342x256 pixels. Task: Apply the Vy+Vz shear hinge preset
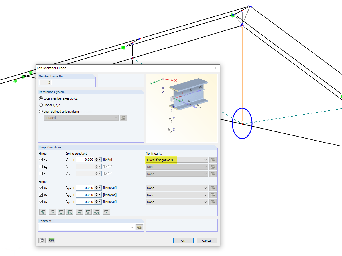(x=70, y=212)
